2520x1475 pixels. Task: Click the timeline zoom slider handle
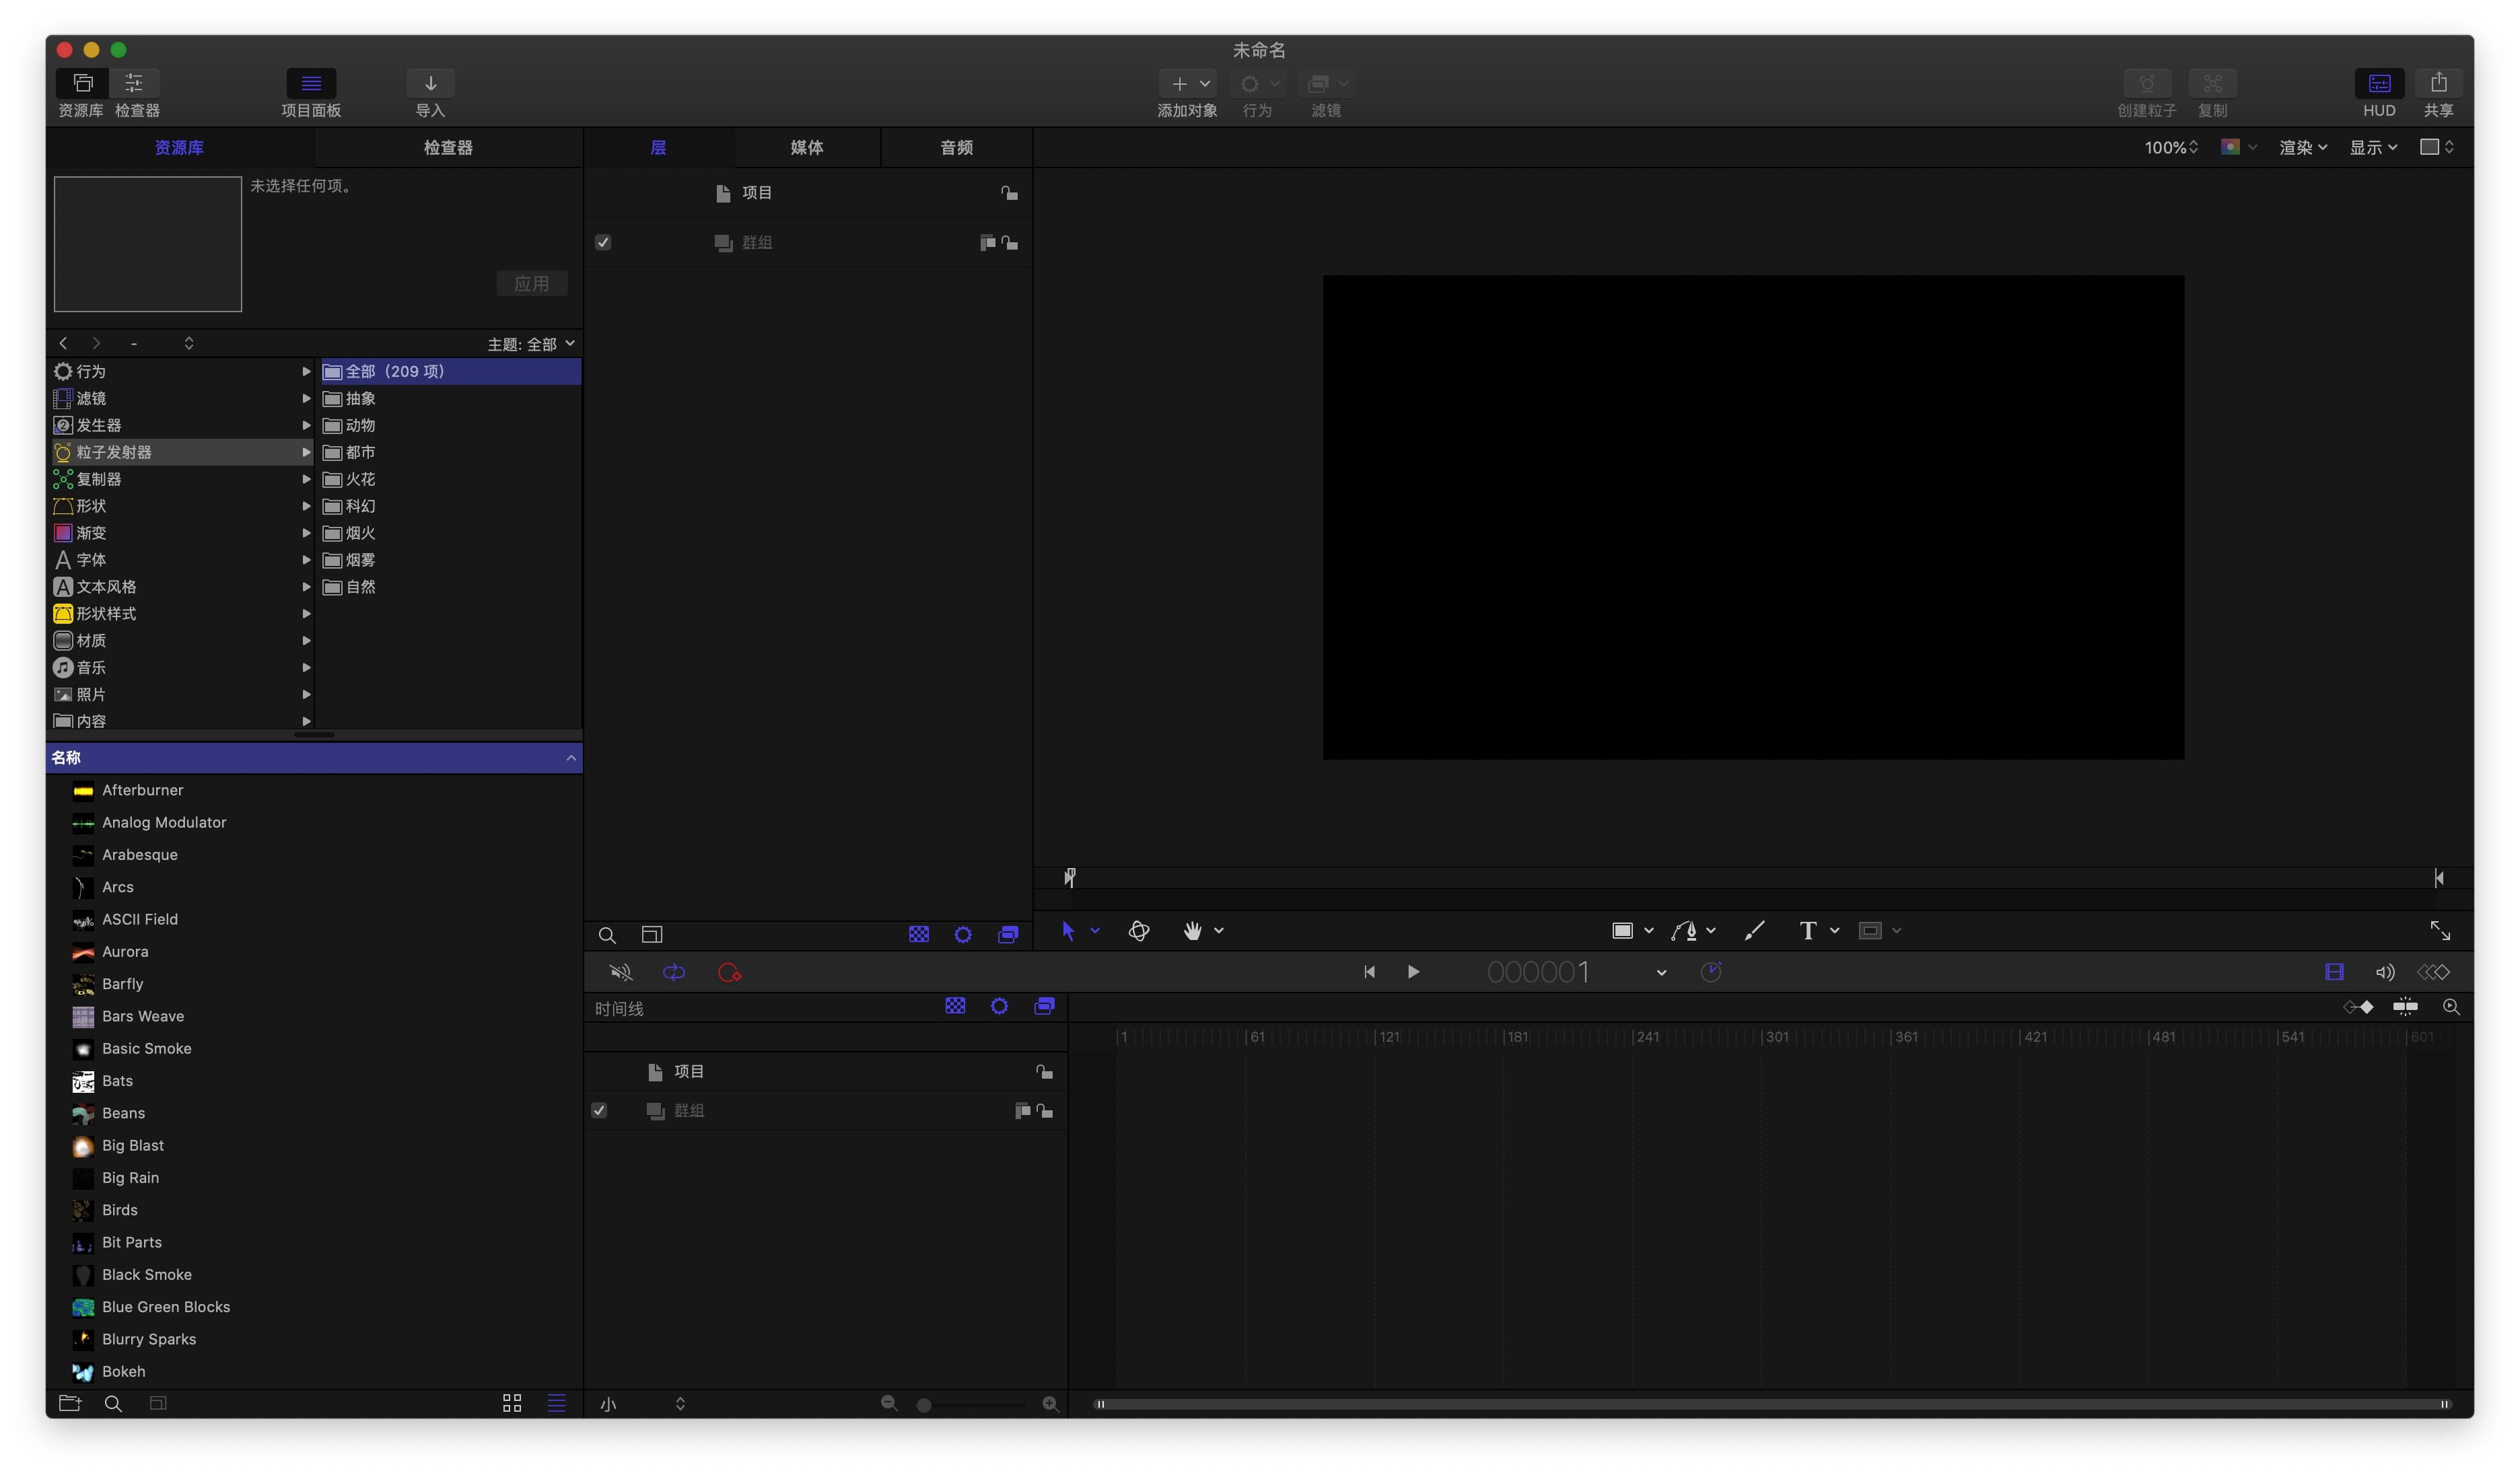[x=924, y=1405]
